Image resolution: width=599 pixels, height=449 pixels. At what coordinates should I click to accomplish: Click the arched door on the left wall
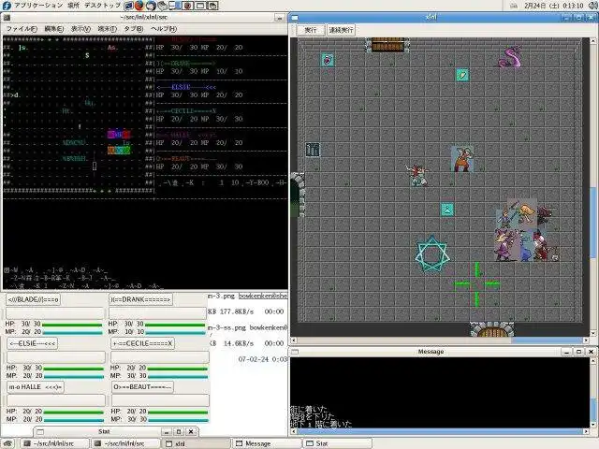point(298,195)
